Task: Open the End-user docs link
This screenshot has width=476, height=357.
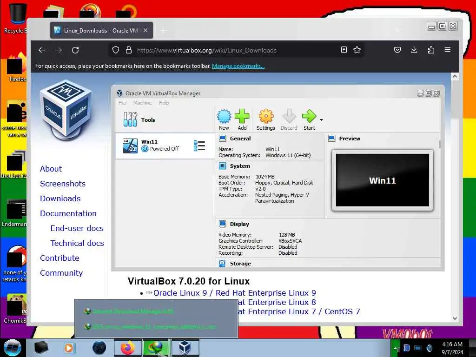Action: click(77, 228)
